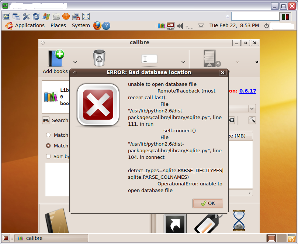Open the Edit metadata dropdown arrow
The image size is (298, 244).
pos(183,62)
